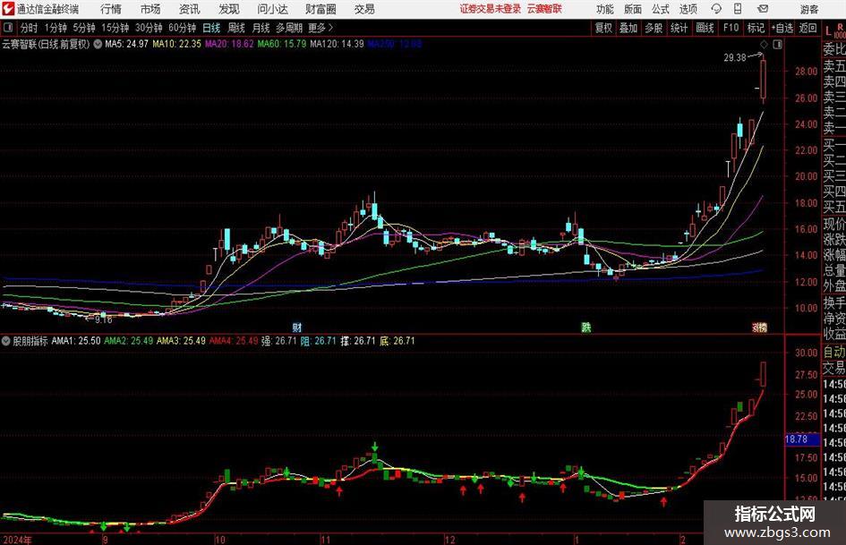Click the L R level icon

834,30
